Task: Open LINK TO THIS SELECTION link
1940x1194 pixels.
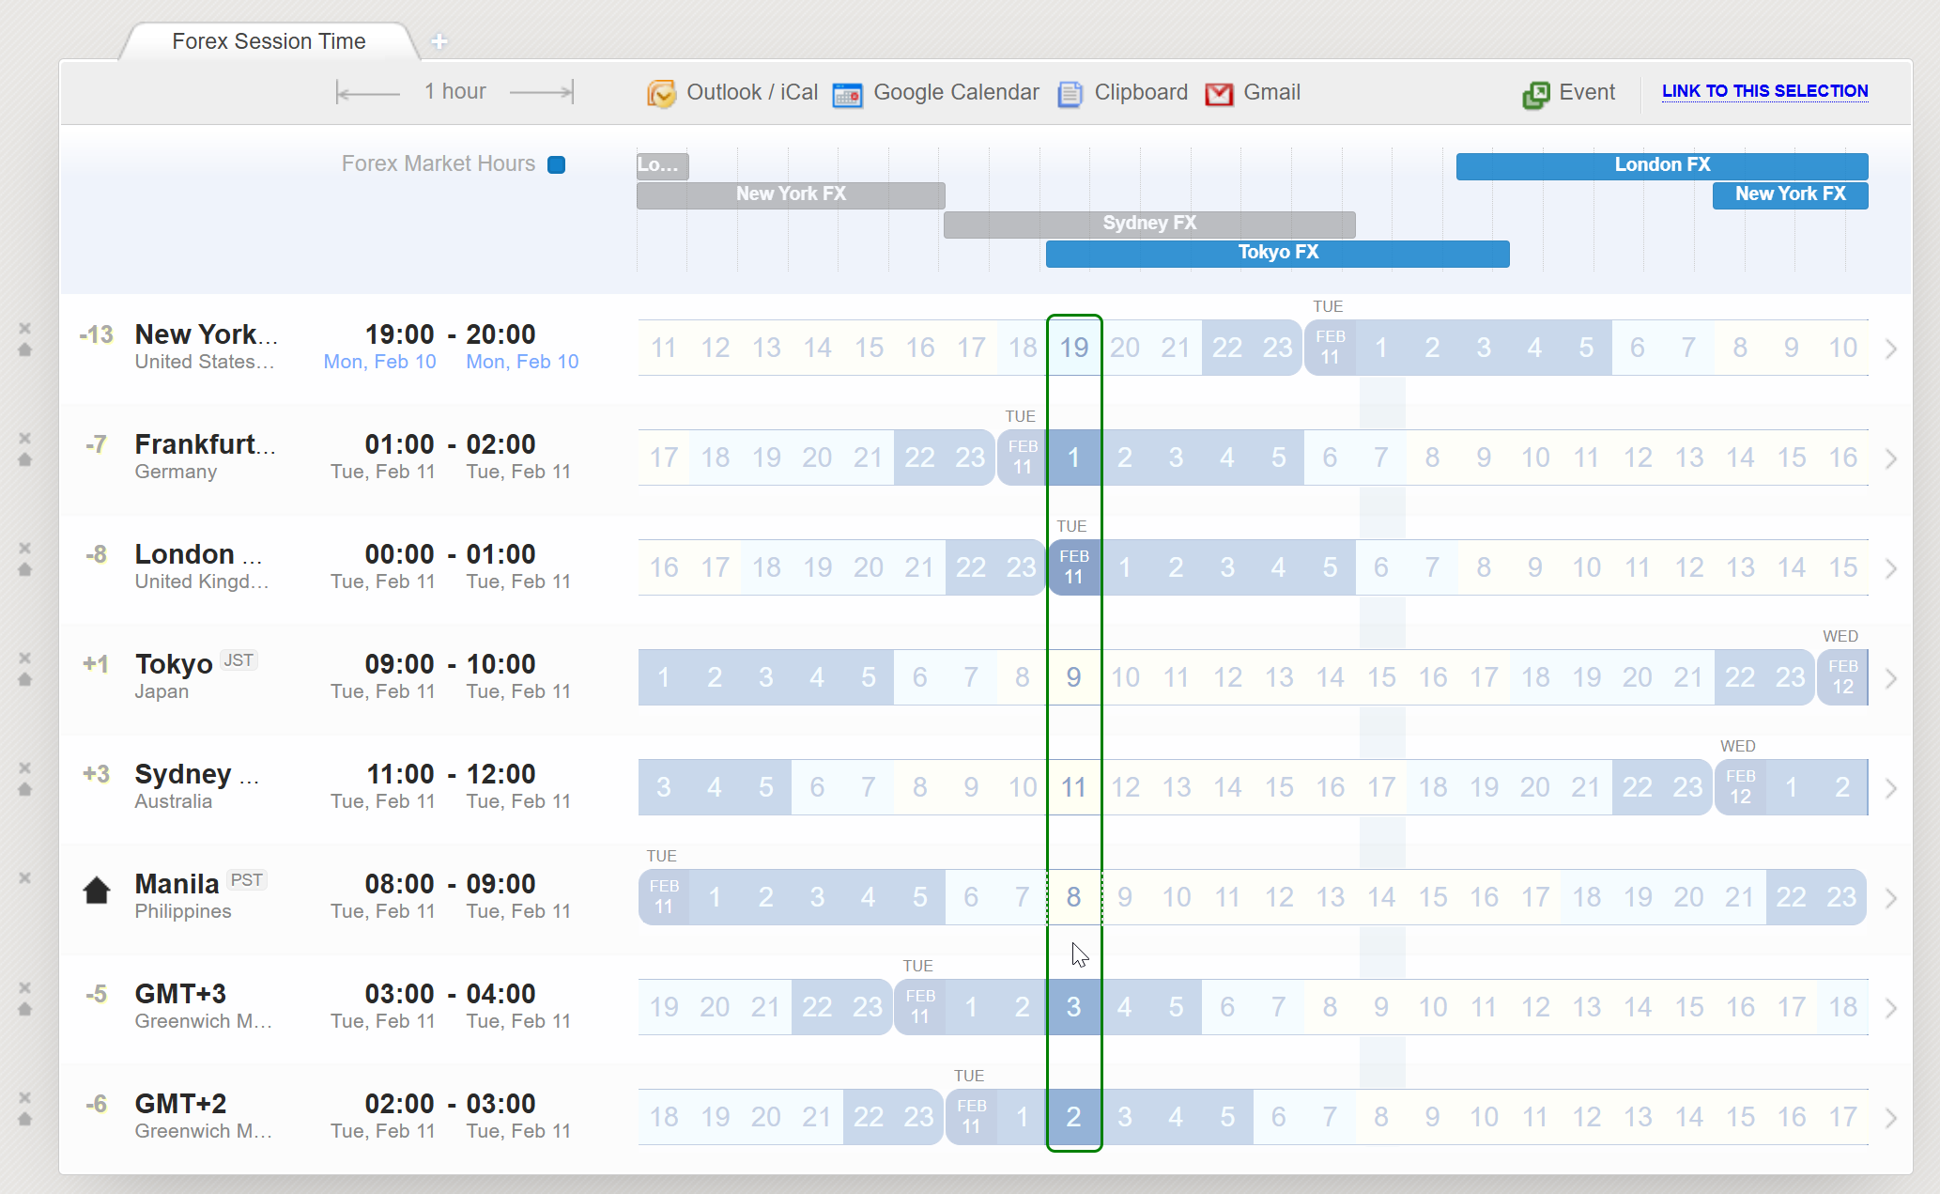Action: 1764,91
